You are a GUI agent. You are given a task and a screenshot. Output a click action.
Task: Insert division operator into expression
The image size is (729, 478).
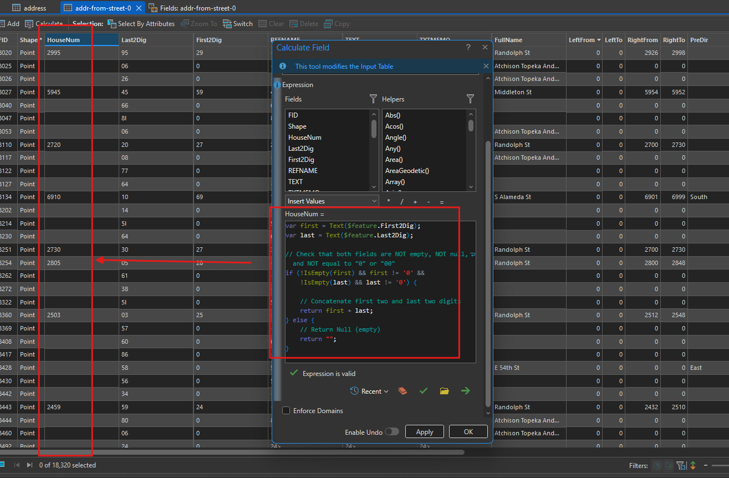(402, 202)
